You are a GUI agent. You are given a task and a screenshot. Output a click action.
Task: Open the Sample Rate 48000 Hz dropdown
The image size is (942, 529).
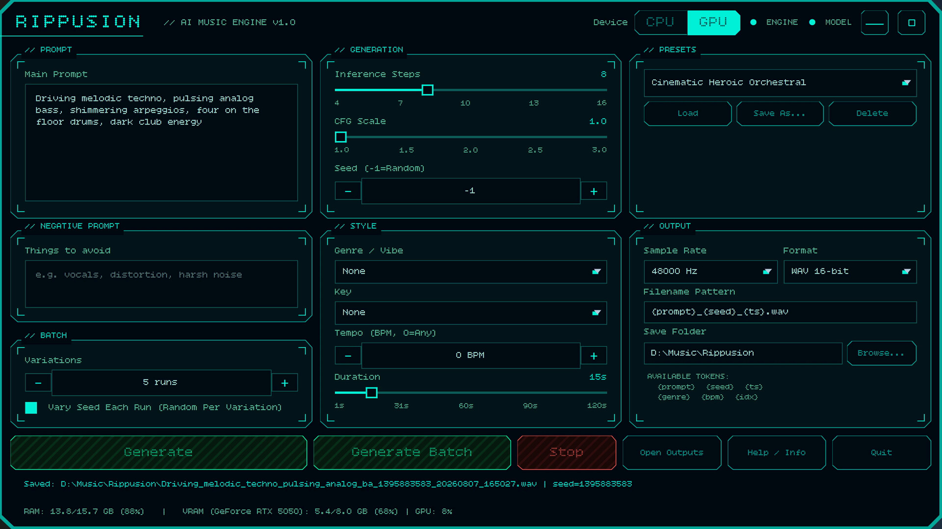[710, 272]
